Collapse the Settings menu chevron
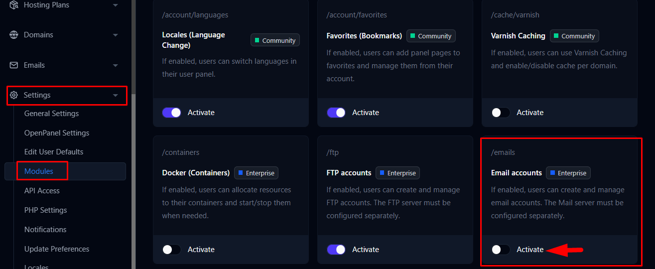655x269 pixels. click(x=116, y=95)
